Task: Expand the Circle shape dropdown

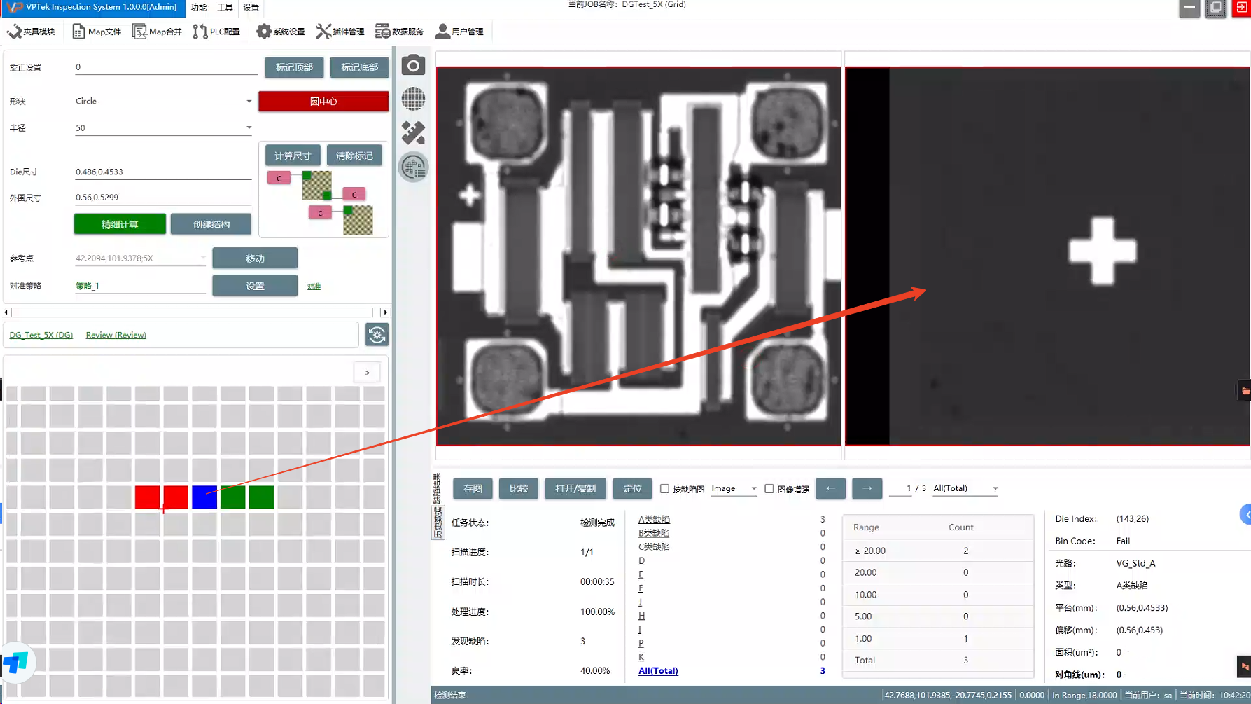Action: [249, 102]
